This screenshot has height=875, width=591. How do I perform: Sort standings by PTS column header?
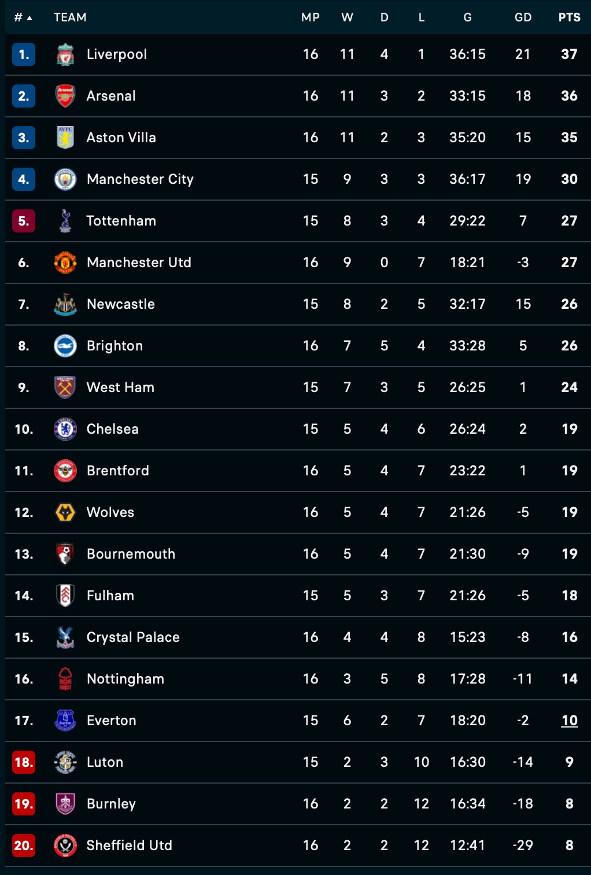(x=569, y=17)
